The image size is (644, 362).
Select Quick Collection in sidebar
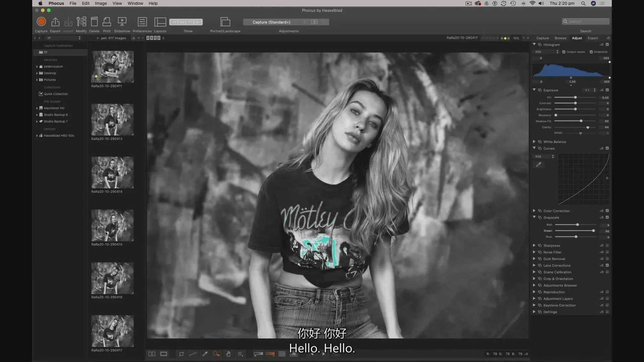click(x=56, y=94)
